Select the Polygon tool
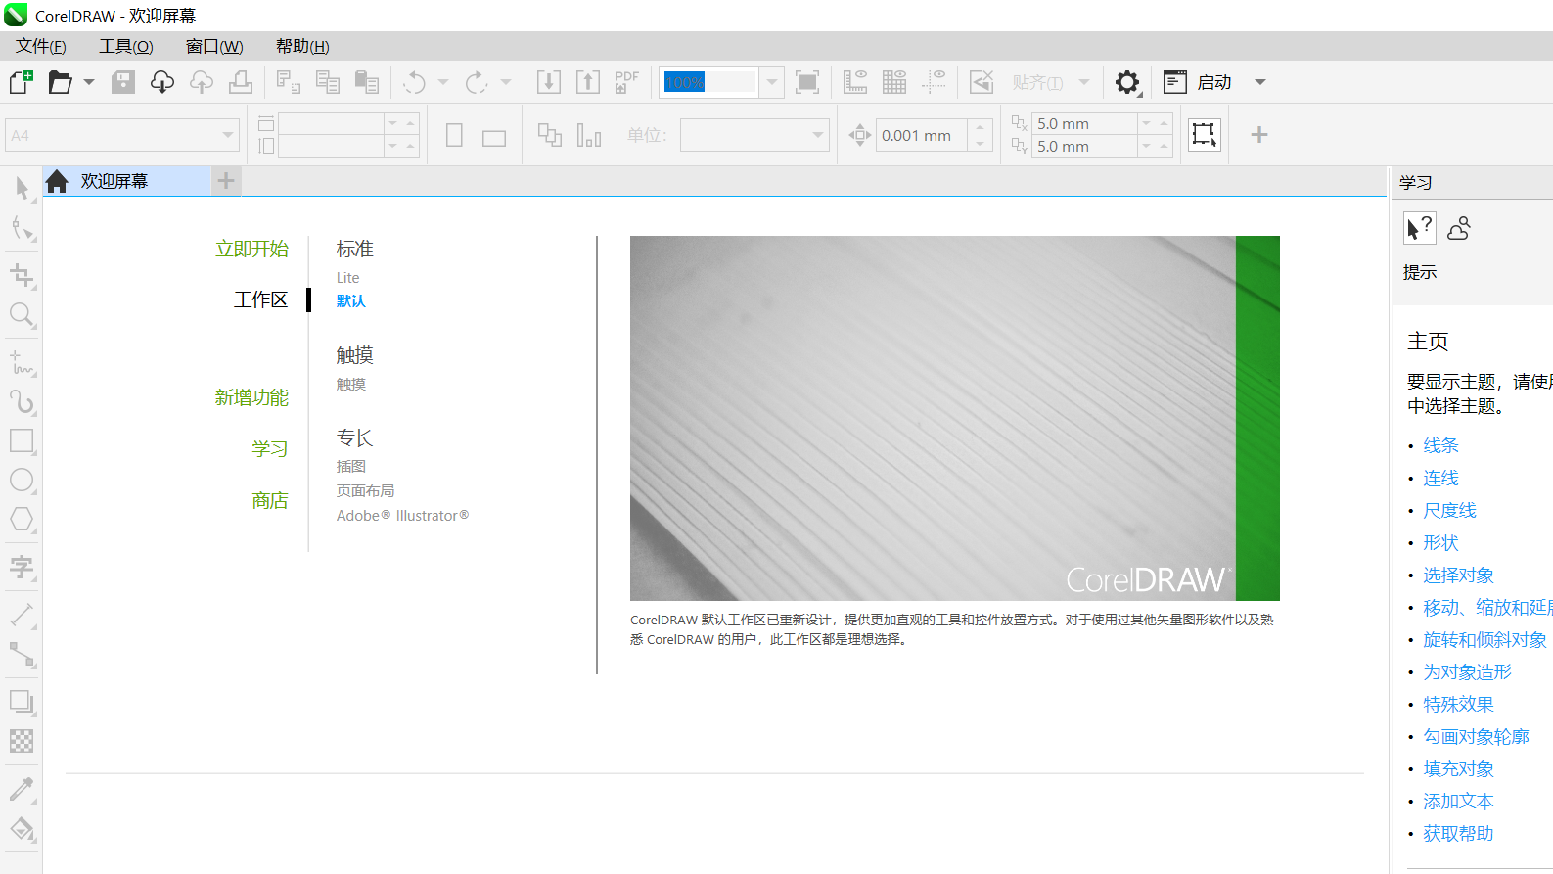This screenshot has width=1553, height=874. point(22,519)
